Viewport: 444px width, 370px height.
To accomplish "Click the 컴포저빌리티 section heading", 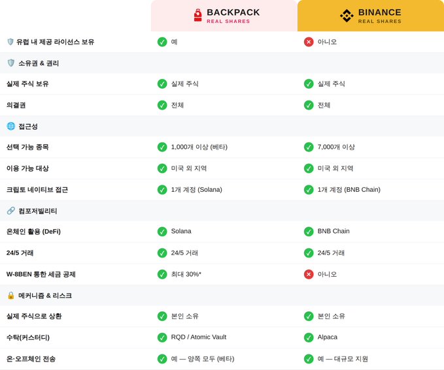I will point(38,211).
